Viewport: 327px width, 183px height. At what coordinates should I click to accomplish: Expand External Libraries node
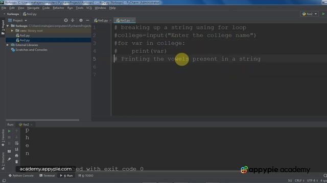click(x=8, y=45)
